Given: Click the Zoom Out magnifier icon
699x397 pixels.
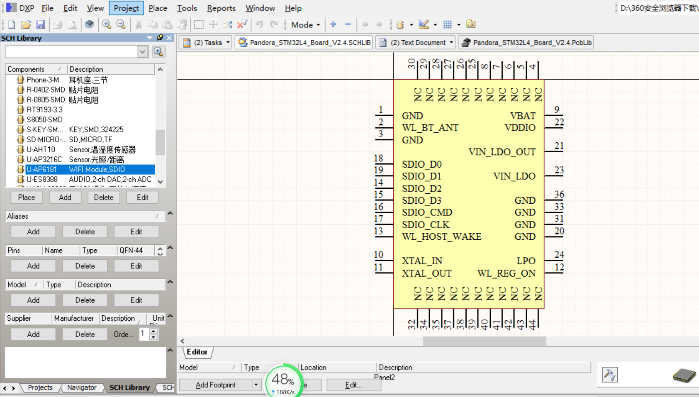Looking at the screenshot, I should (121, 24).
